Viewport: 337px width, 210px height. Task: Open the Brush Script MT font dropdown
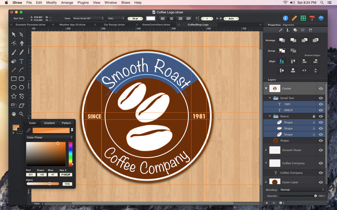point(88,18)
